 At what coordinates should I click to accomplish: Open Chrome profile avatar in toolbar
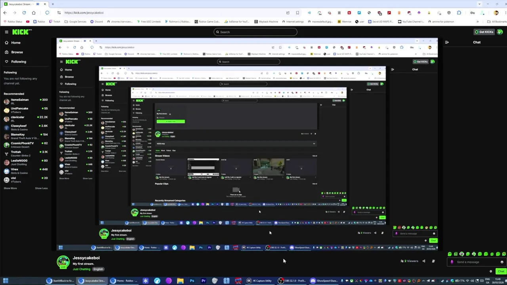point(496,13)
